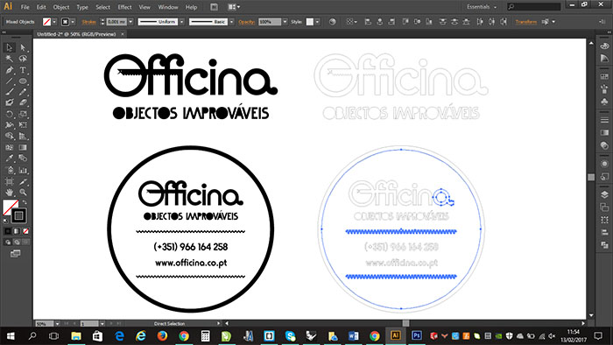Set paint to Gradient mode button
Image resolution: width=613 pixels, height=345 pixels.
pos(17,231)
